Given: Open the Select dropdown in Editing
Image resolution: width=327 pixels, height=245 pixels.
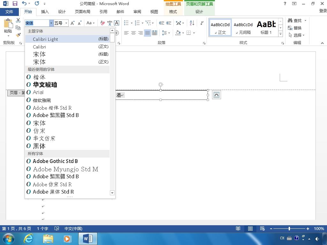Looking at the screenshot, I should click(297, 35).
